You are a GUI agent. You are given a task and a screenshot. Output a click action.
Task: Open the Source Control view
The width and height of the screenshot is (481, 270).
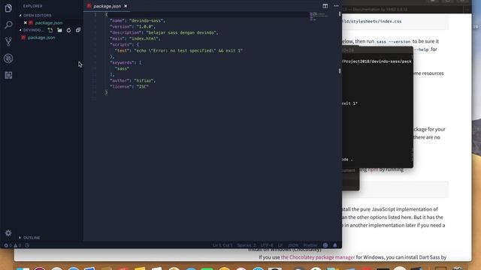pos(8,41)
